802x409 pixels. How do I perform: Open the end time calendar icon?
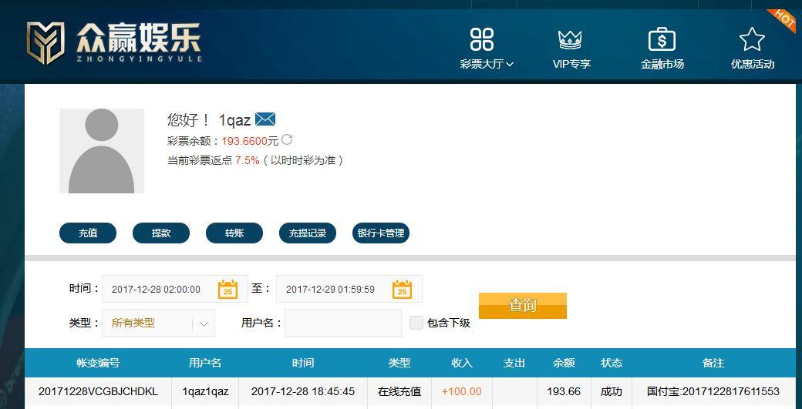(402, 289)
